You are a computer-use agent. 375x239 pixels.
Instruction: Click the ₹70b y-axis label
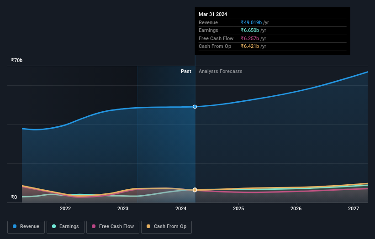pyautogui.click(x=17, y=60)
